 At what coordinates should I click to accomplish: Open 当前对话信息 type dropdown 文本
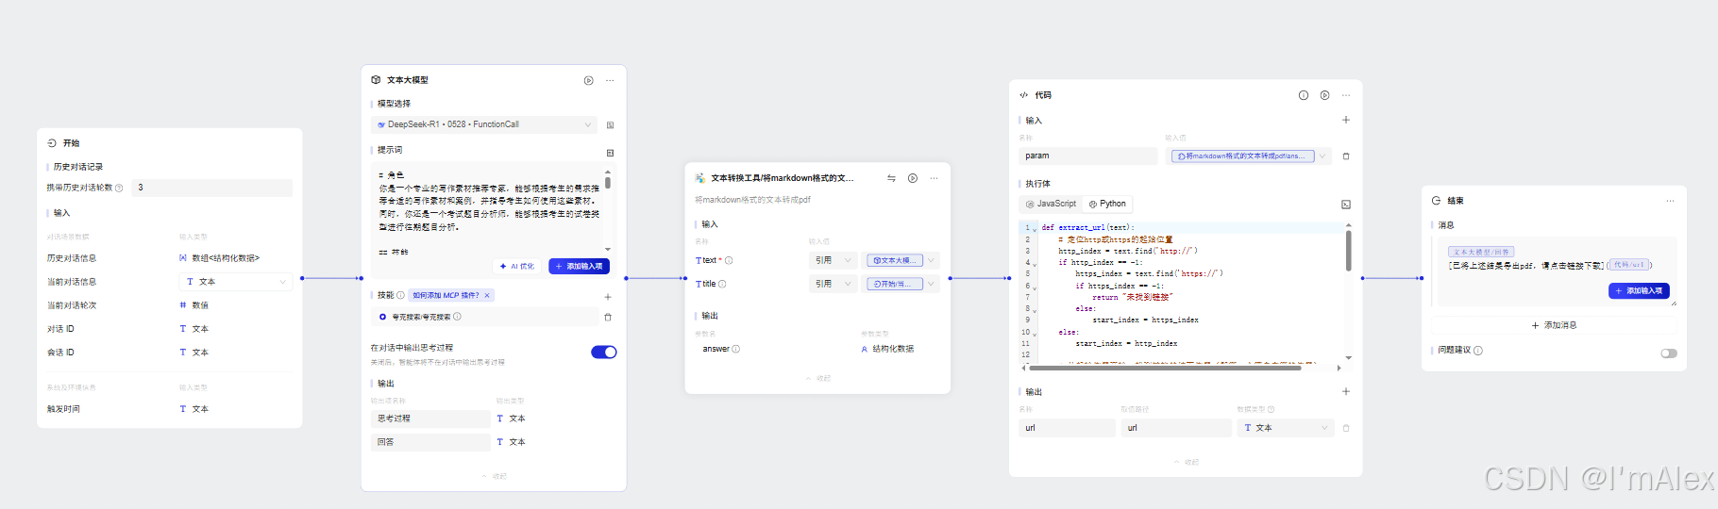tap(236, 282)
